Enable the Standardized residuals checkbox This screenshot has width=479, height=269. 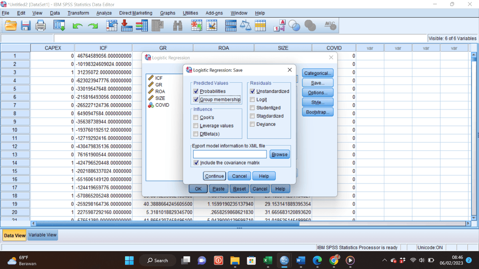tap(252, 116)
